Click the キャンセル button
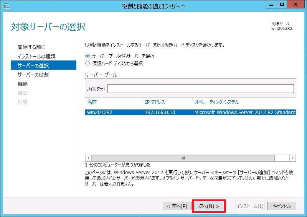The width and height of the screenshot is (307, 217). pyautogui.click(x=282, y=206)
